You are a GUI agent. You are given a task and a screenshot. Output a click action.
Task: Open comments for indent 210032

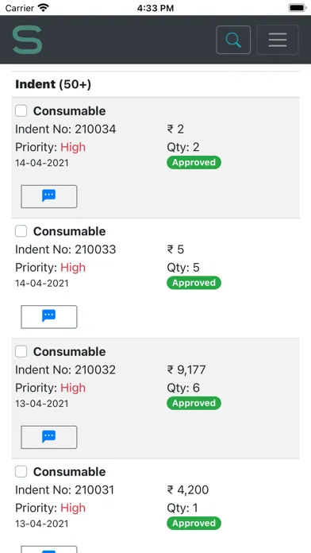pyautogui.click(x=49, y=437)
